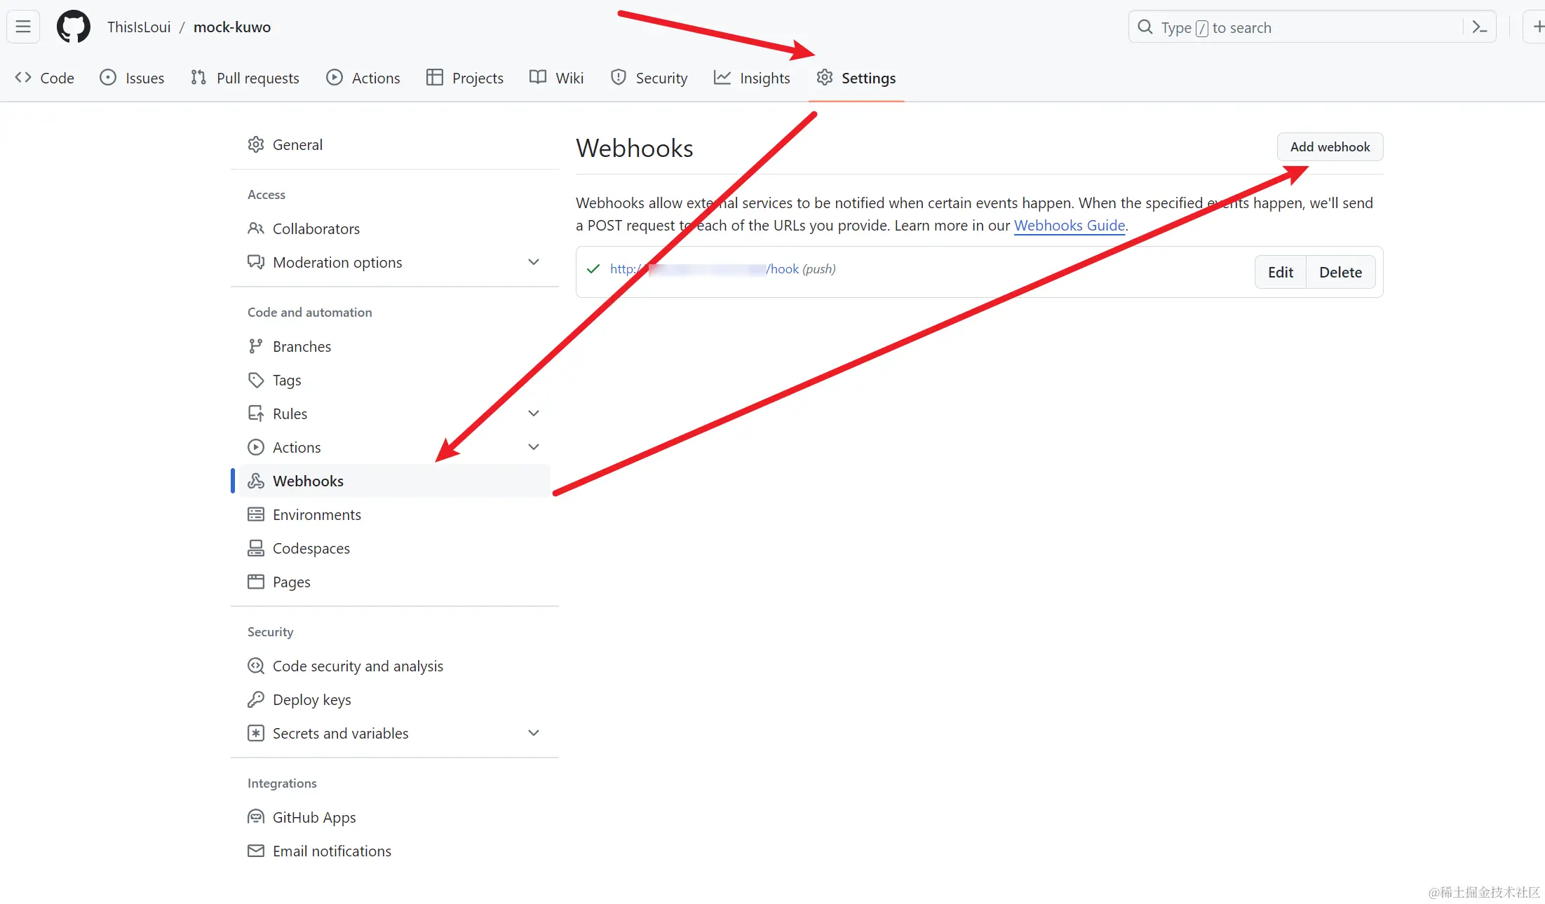Open the command palette icon
The image size is (1545, 904).
(1479, 27)
